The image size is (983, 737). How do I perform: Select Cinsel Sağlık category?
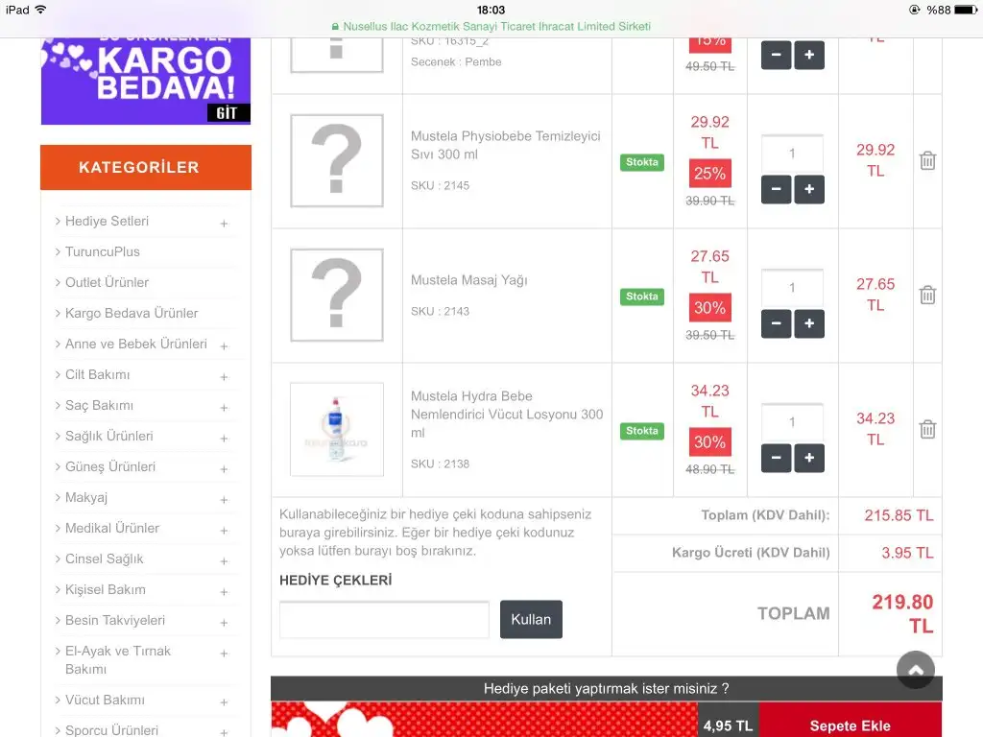[x=104, y=559]
